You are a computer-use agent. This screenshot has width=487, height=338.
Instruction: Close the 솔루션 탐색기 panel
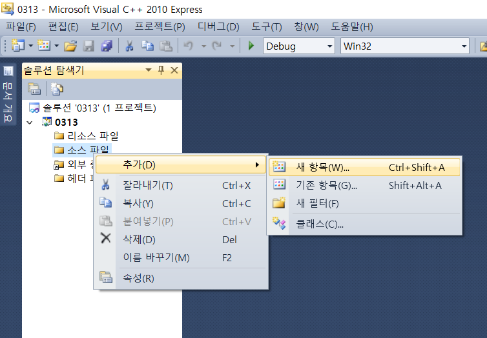[x=174, y=70]
